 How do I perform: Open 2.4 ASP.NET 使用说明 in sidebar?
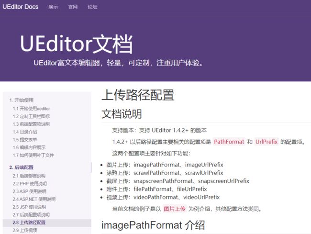pyautogui.click(x=34, y=199)
